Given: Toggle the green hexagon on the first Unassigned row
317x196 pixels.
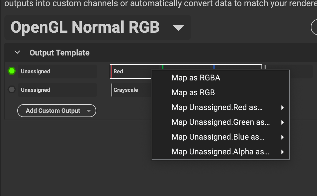Looking at the screenshot, I should click(x=12, y=71).
